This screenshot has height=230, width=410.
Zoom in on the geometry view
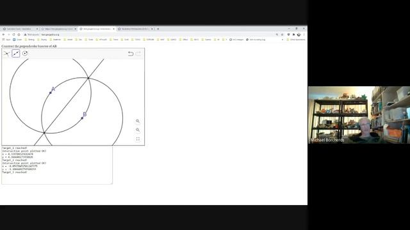(138, 121)
